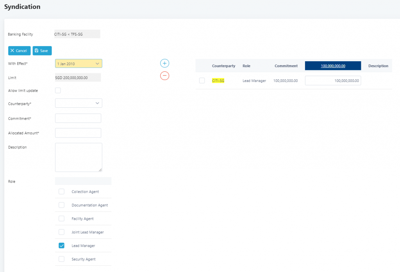Click inside the Description text area

pyautogui.click(x=79, y=157)
